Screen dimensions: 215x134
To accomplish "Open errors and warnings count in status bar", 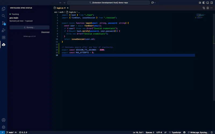I will click(23, 132).
